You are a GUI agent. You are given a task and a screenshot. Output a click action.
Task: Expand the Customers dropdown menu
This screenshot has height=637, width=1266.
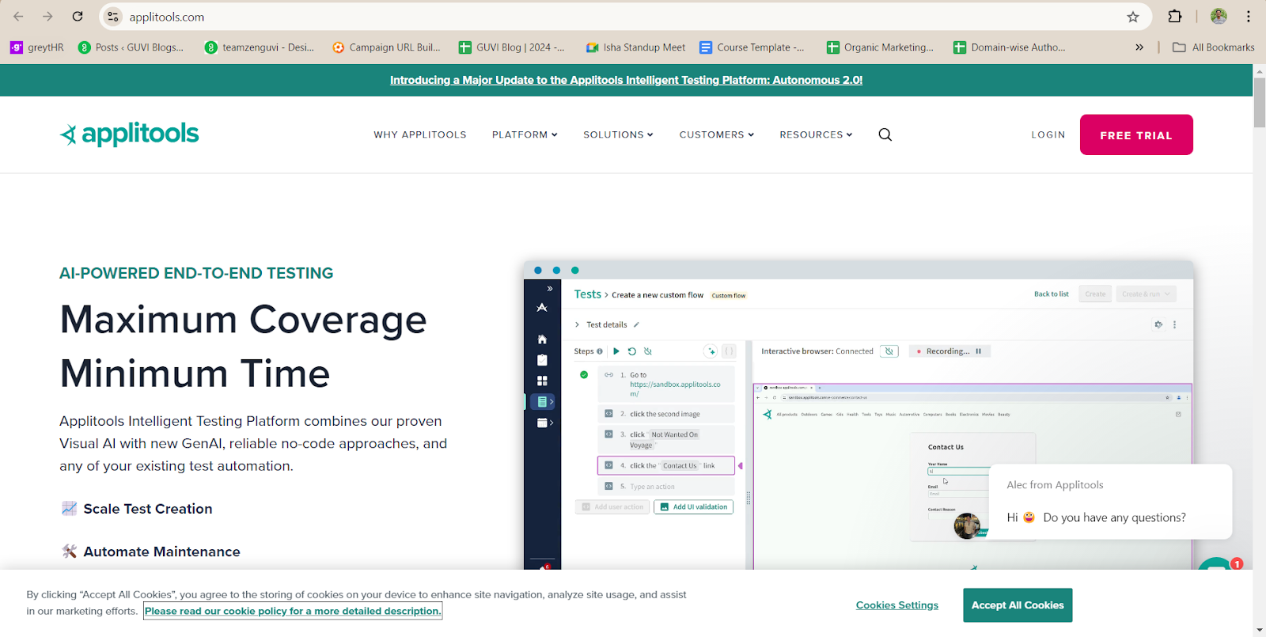click(x=716, y=135)
